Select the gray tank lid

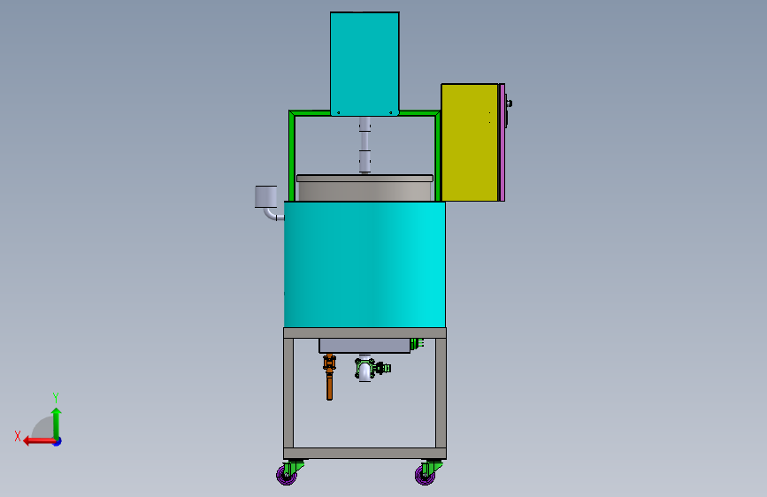(364, 179)
